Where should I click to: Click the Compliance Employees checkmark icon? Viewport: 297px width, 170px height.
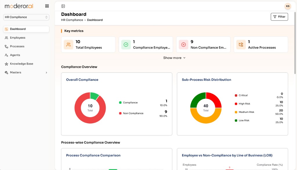[x=126, y=45]
